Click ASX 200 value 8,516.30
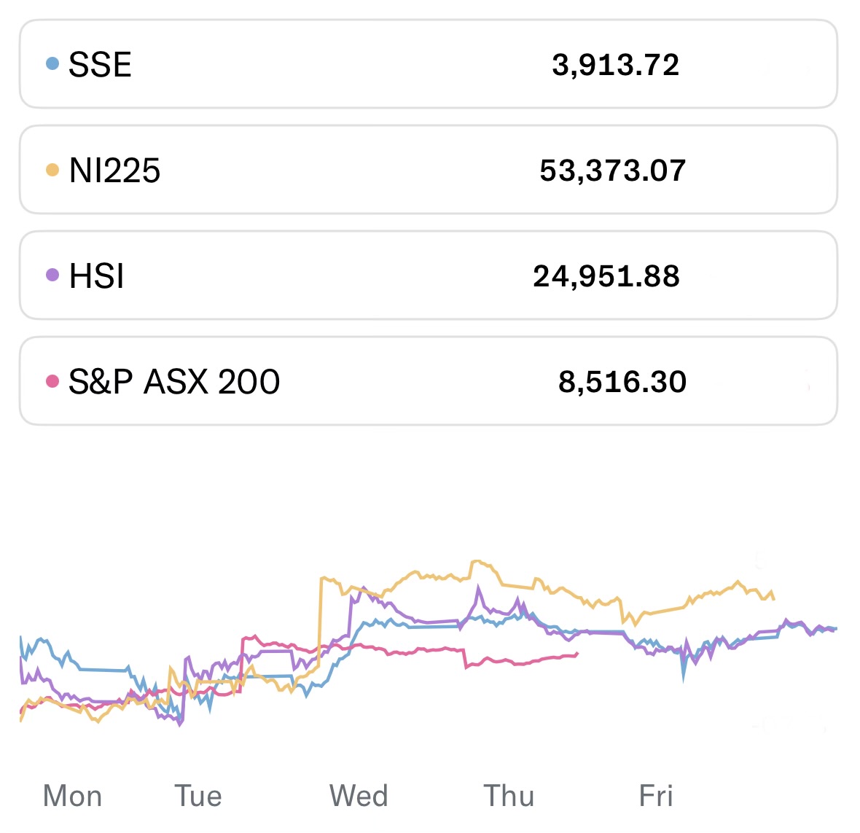860x833 pixels. (622, 382)
